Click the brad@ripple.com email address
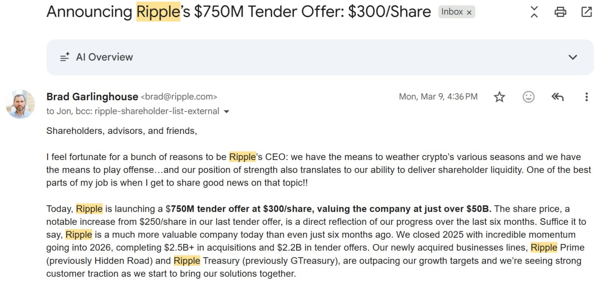Screen dimensions: 598x285 click(x=179, y=97)
